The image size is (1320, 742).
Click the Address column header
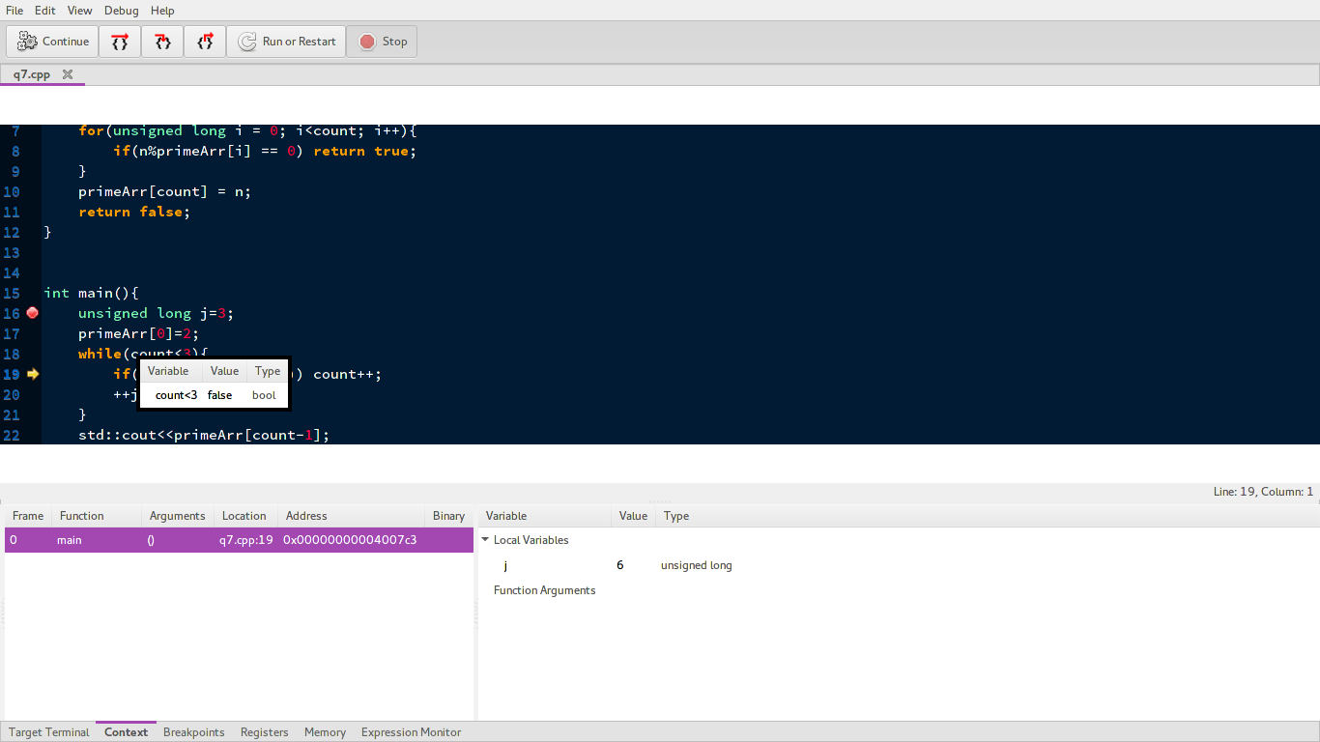(351, 516)
